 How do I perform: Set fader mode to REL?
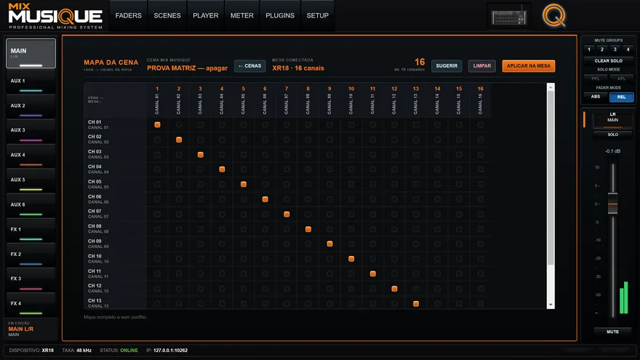point(622,97)
